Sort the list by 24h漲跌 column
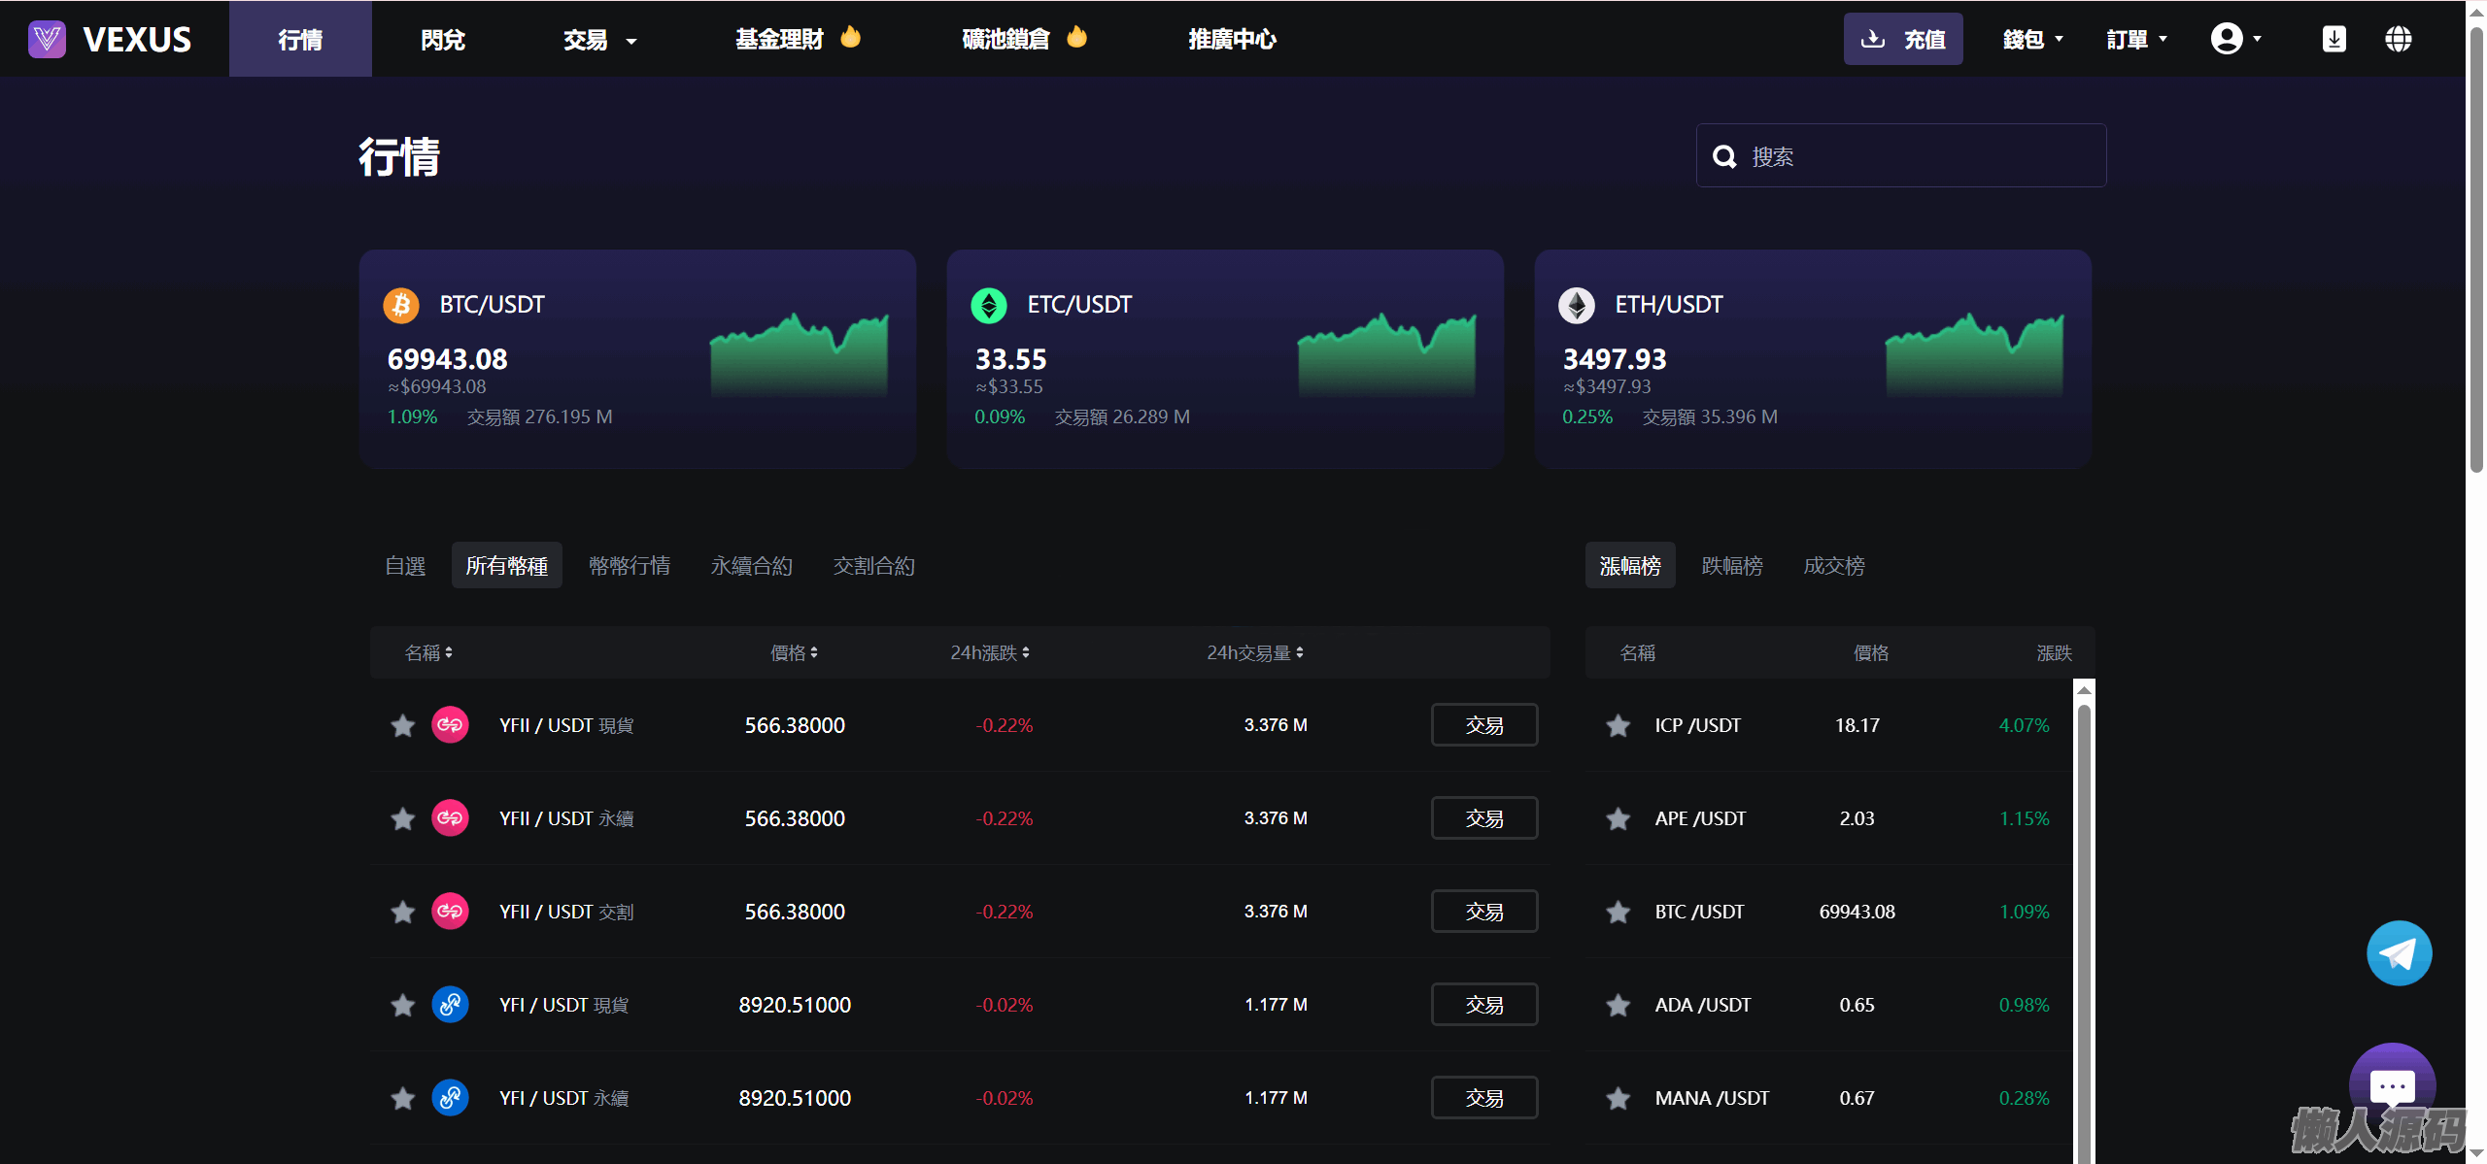This screenshot has height=1164, width=2487. tap(989, 653)
